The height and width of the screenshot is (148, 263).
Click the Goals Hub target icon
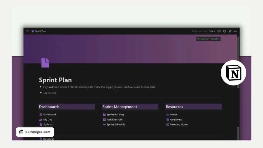coord(168,120)
